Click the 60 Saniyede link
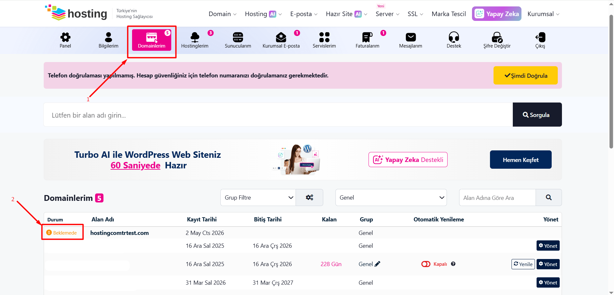614x295 pixels. click(135, 165)
